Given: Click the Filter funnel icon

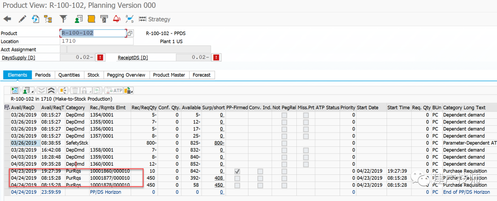Looking at the screenshot, I should click(64, 19).
